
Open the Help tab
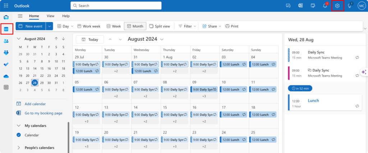pyautogui.click(x=66, y=16)
